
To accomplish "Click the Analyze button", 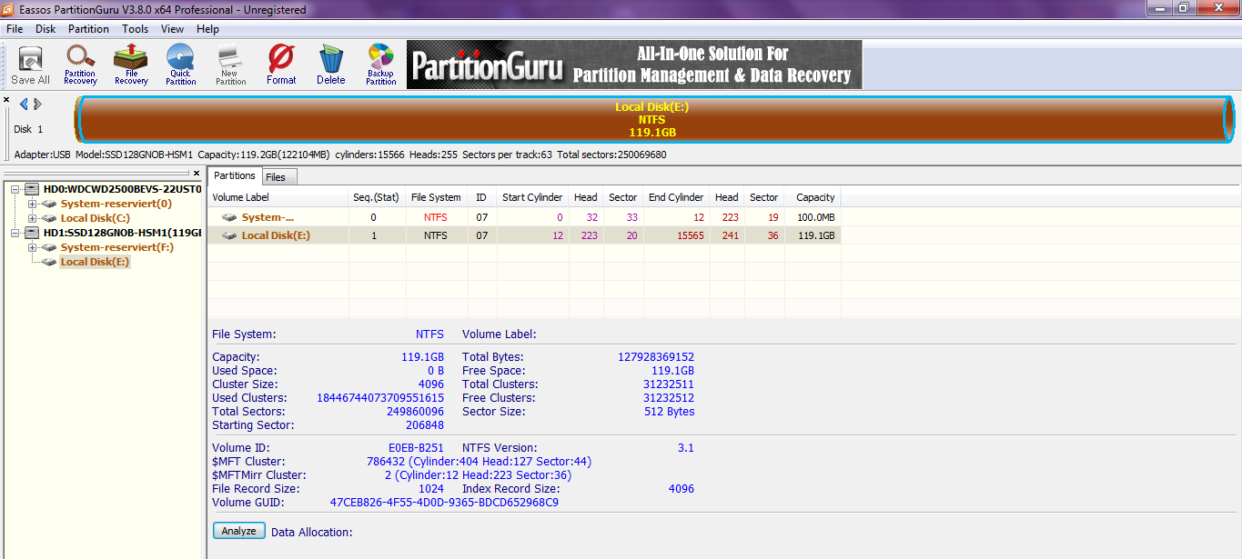I will (x=239, y=531).
